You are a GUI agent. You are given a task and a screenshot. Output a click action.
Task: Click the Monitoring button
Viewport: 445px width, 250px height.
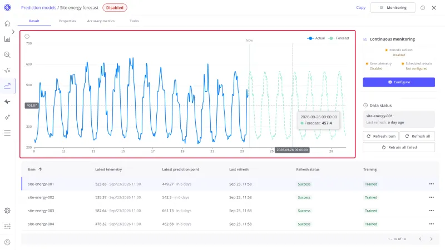(393, 8)
